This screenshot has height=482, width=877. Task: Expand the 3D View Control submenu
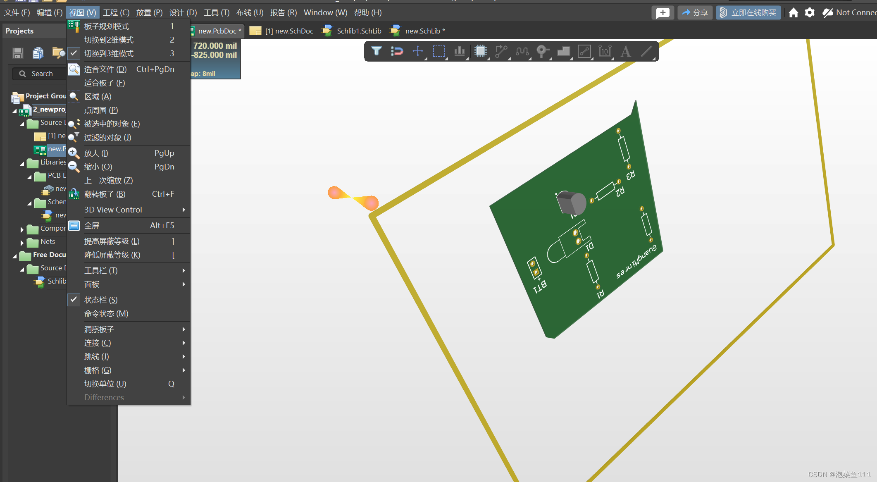coord(113,210)
